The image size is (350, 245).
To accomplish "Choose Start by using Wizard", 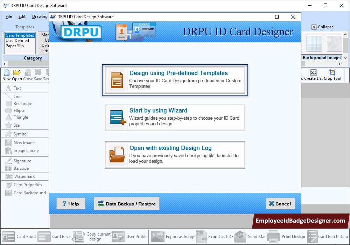I will pos(175,118).
